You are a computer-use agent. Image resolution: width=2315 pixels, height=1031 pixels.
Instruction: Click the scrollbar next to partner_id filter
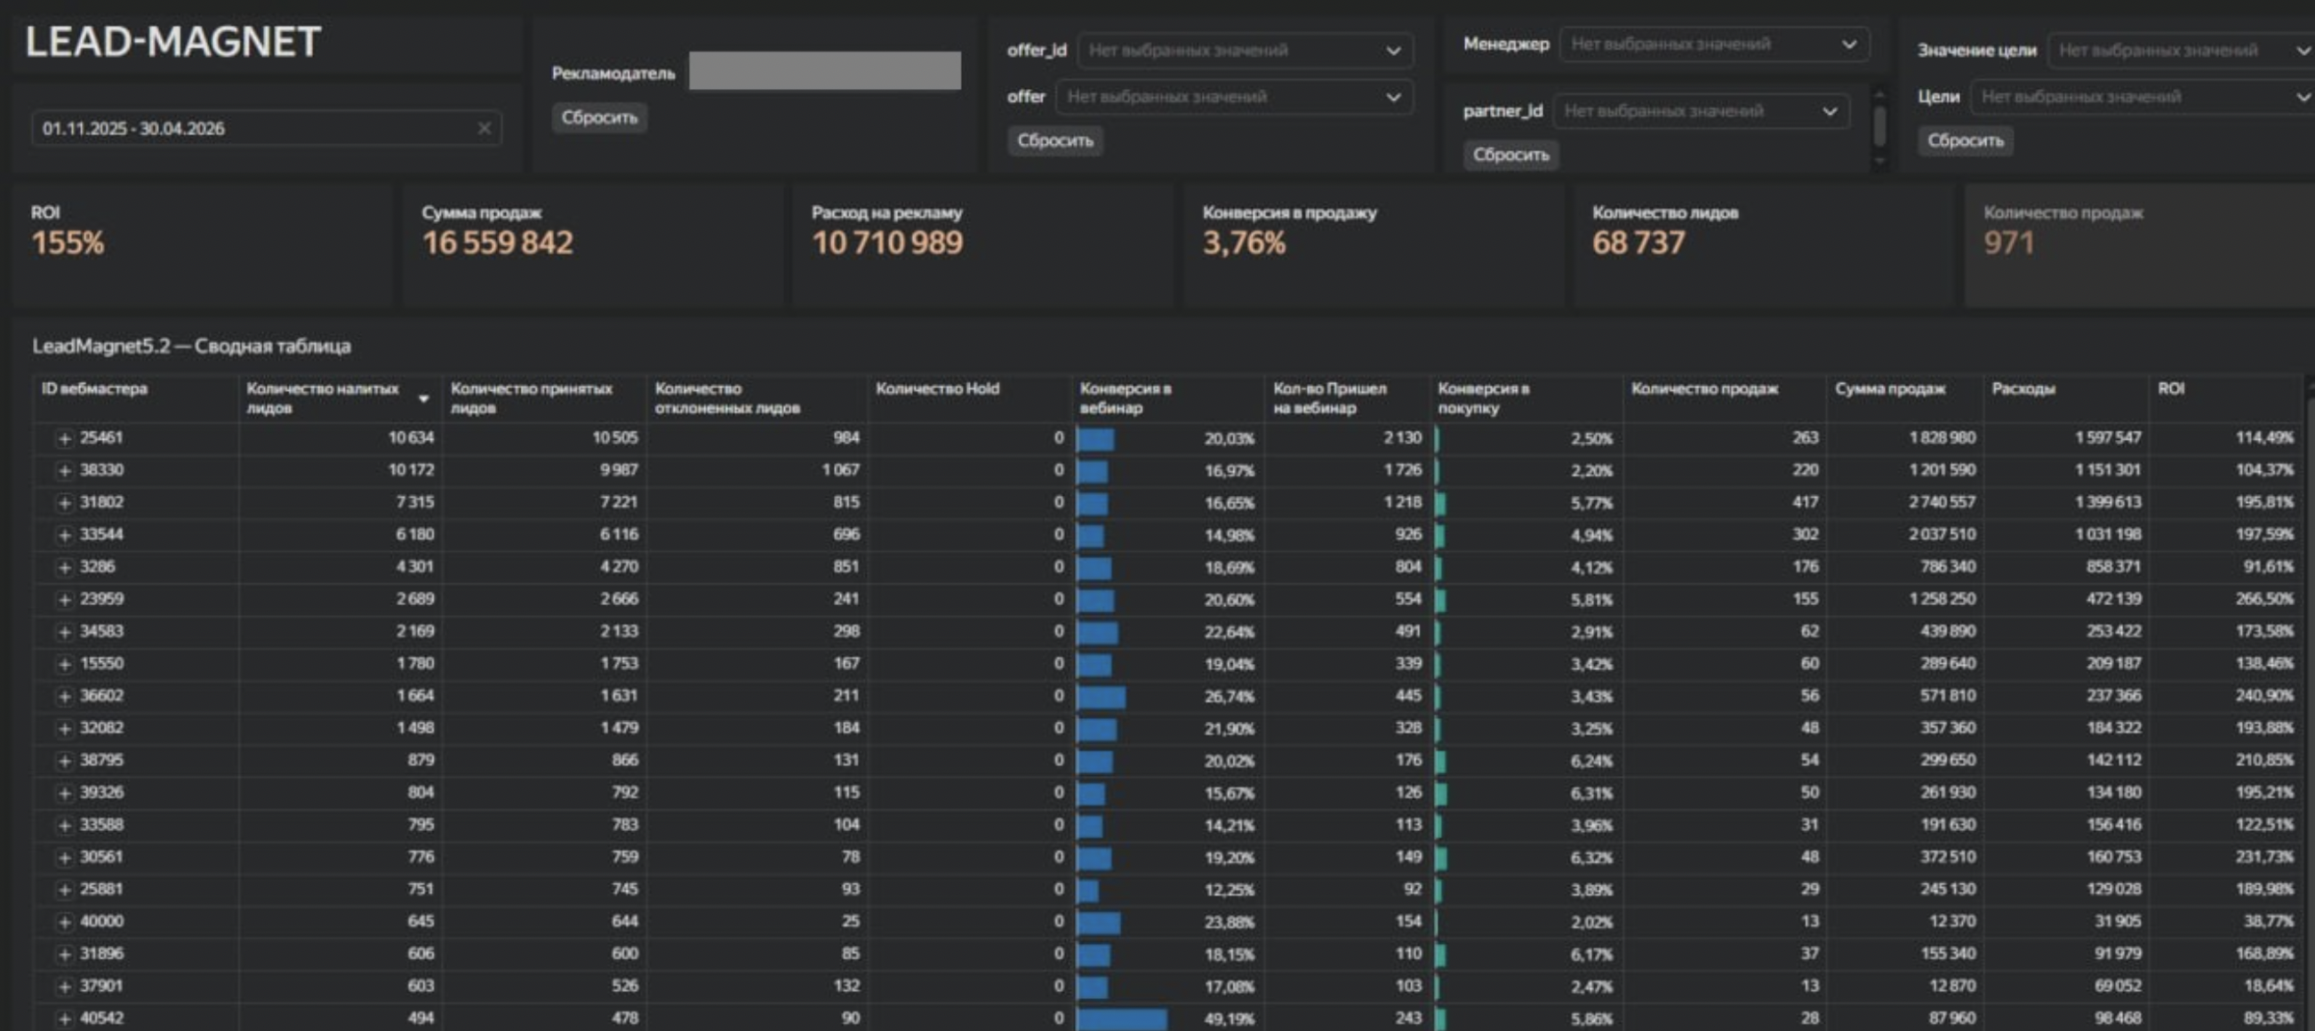[1878, 126]
